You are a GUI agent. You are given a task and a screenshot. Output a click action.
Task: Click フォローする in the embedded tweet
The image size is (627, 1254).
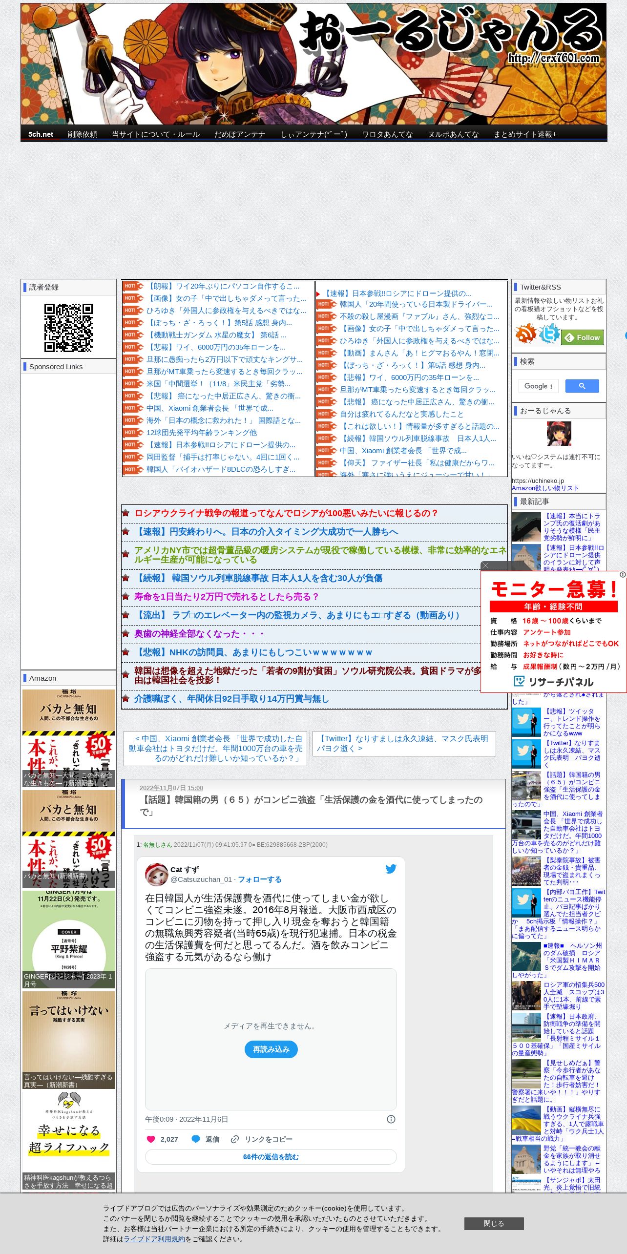tap(259, 879)
